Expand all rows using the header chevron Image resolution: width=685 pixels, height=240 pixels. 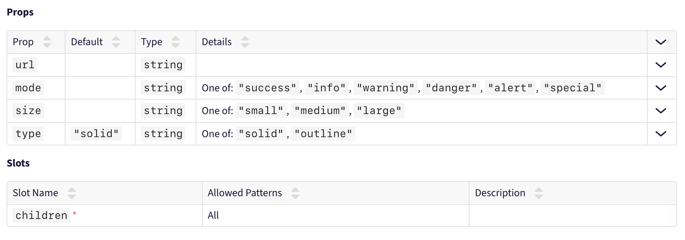(x=661, y=42)
